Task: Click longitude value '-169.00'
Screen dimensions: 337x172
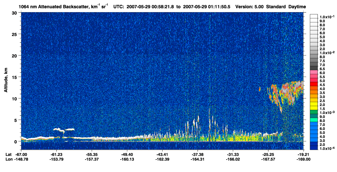Action: coord(304,159)
